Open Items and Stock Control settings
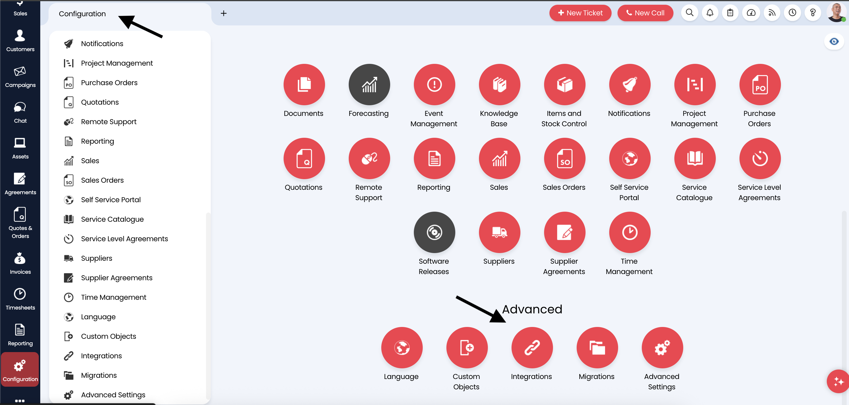Image resolution: width=849 pixels, height=405 pixels. (x=564, y=85)
